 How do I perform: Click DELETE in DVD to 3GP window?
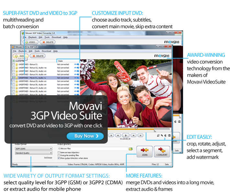(x=38, y=56)
